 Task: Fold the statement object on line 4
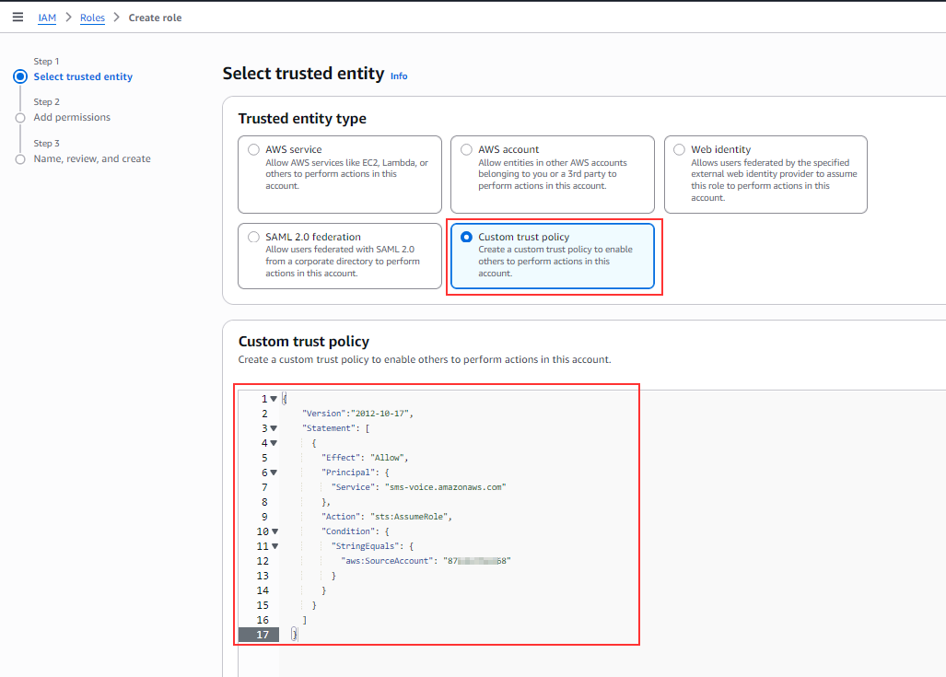pos(274,443)
